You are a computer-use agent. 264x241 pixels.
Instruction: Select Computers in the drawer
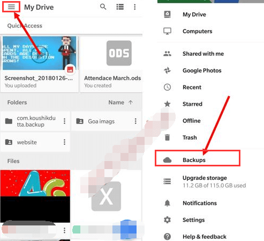point(198,31)
